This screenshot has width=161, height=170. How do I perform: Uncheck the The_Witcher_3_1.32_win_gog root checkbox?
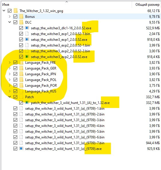click(x=10, y=11)
